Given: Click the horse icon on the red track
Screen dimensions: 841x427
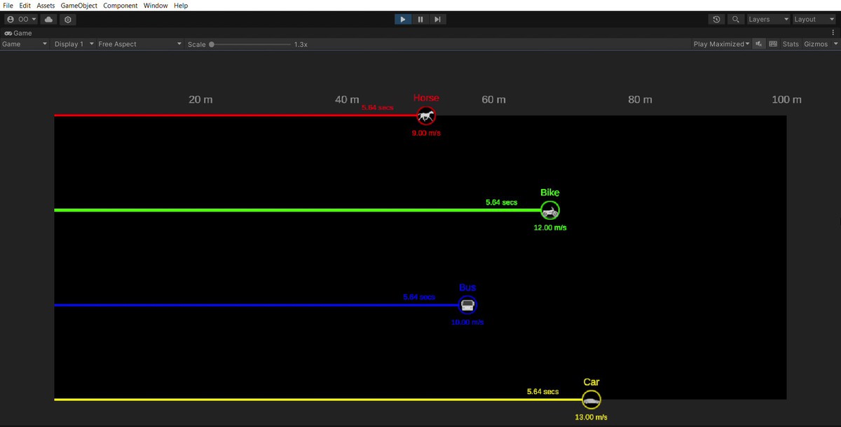Looking at the screenshot, I should (x=426, y=115).
